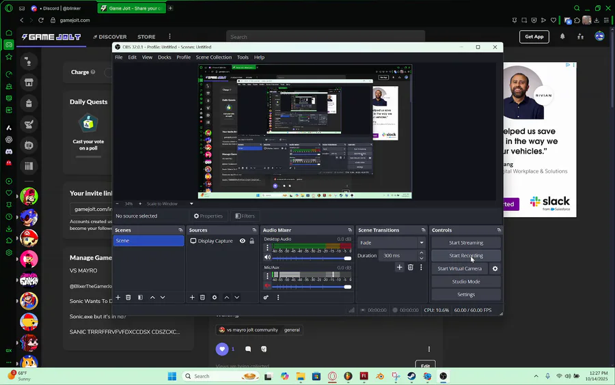Zoom out preview with minus icon
The image size is (615, 385).
coord(117,203)
